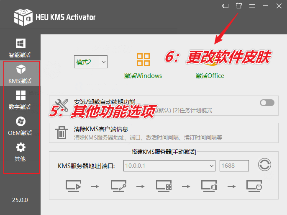Image resolution: width=287 pixels, height=215 pixels.
Task: Click the circular refresh server icon
Action: tap(264, 165)
